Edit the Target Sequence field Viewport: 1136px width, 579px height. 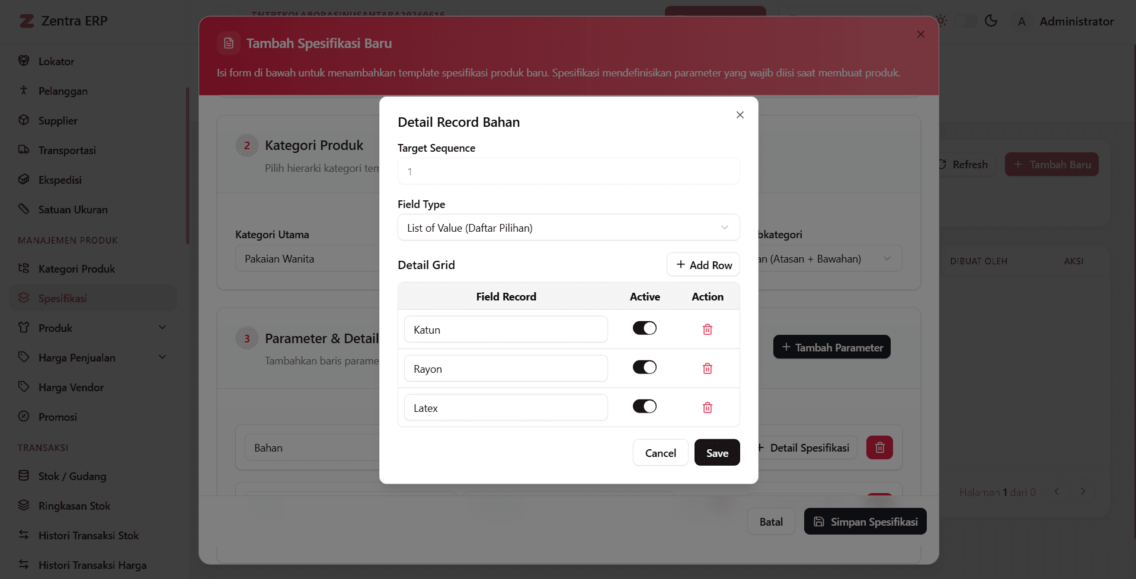tap(568, 171)
